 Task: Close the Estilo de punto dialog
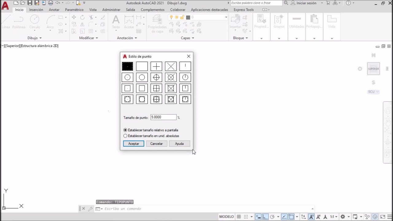point(189,56)
